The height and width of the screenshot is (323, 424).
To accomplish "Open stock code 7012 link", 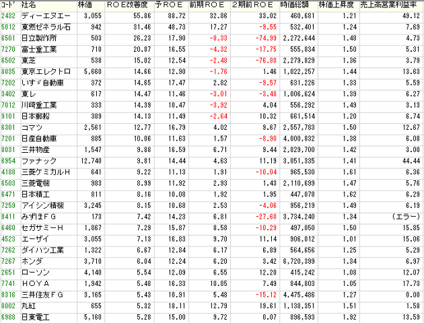I will point(8,105).
